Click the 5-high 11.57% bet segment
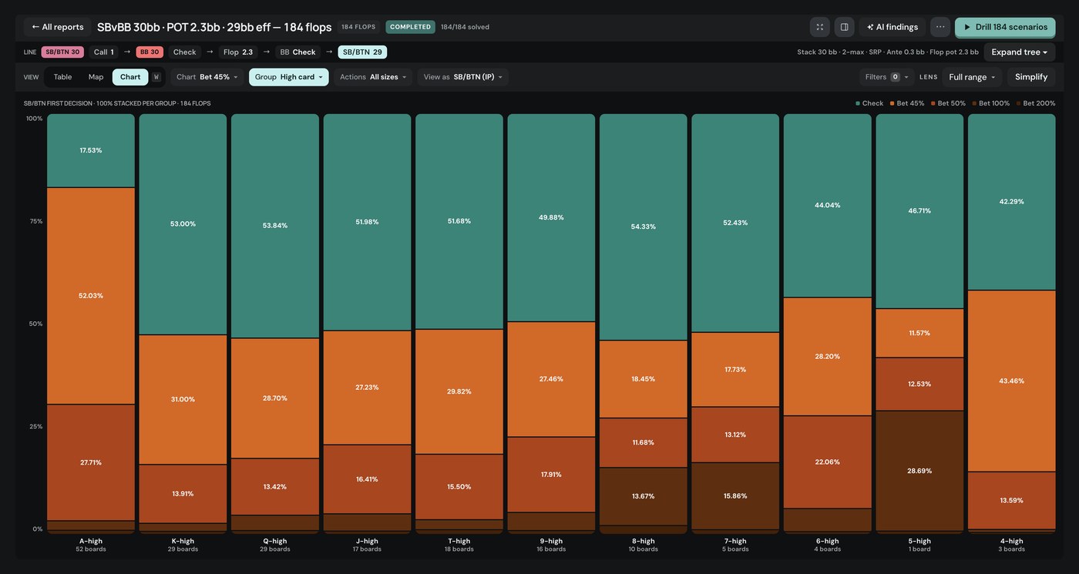This screenshot has width=1079, height=574. pos(919,334)
